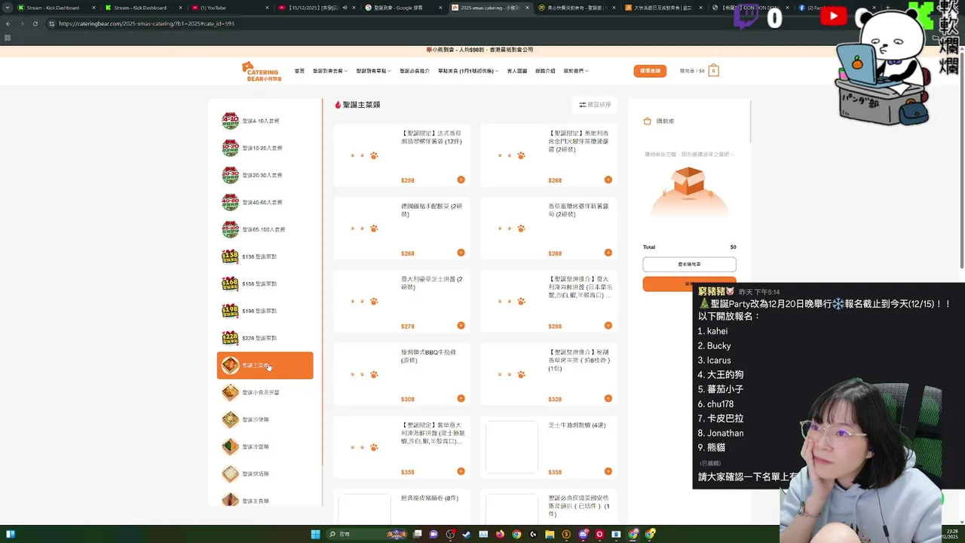Expand the 聯絡我們 nav dropdown
965x543 pixels.
(x=576, y=71)
